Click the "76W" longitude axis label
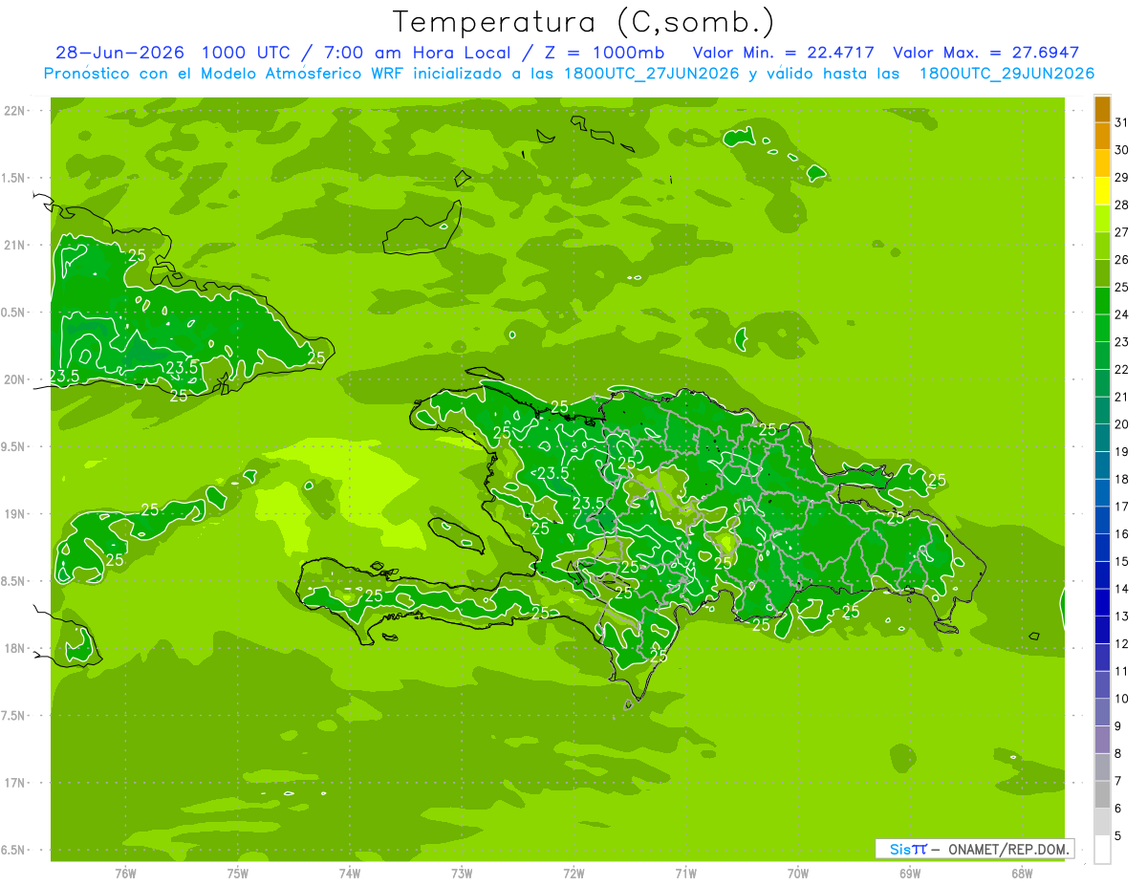The height and width of the screenshot is (886, 1147). click(x=125, y=874)
